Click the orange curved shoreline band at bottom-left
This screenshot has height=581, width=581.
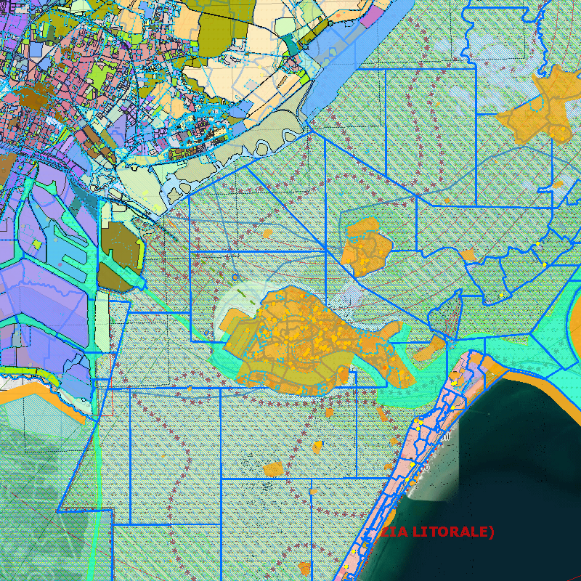click(x=44, y=394)
